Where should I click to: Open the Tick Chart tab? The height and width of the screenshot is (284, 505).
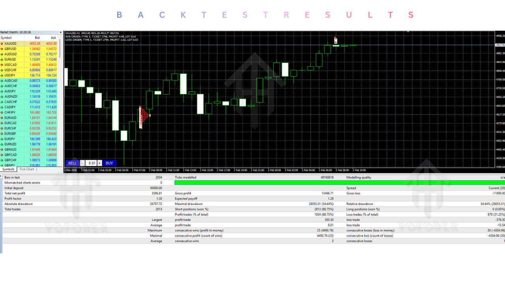(x=27, y=169)
